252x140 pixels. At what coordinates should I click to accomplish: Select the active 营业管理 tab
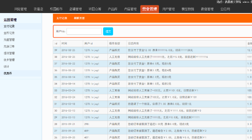point(150,9)
